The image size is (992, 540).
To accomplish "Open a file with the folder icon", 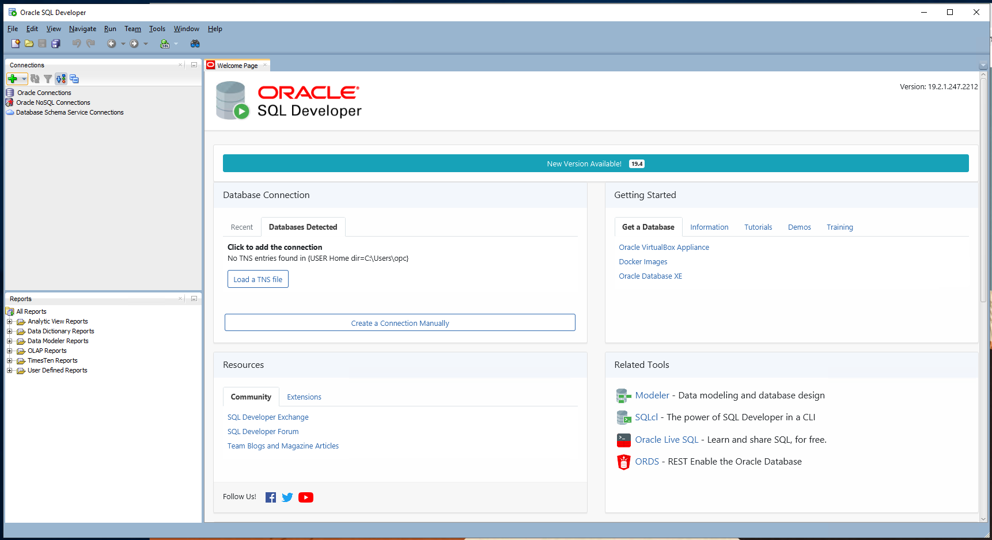I will tap(29, 44).
